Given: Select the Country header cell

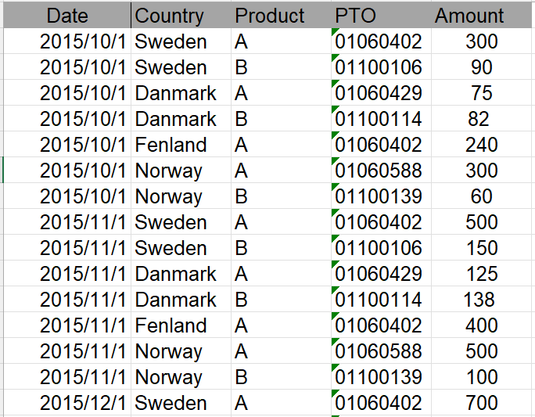Looking at the screenshot, I should 181,16.
